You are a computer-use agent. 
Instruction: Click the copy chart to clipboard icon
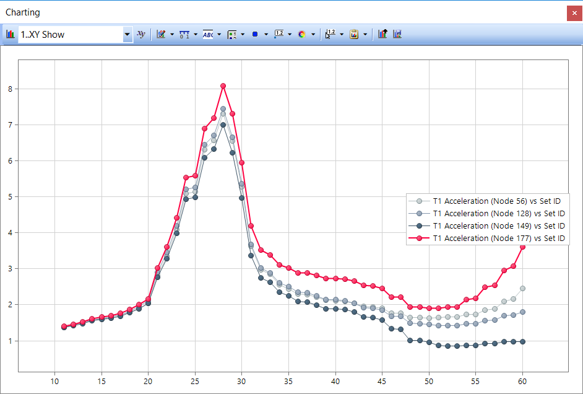(354, 34)
